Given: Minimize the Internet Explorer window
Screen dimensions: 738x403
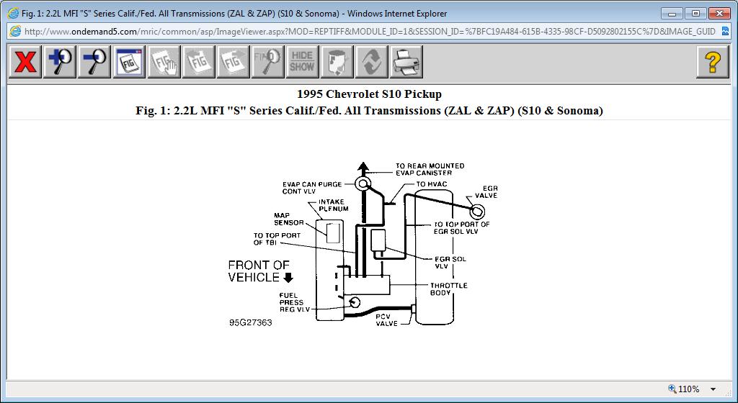Looking at the screenshot, I should (672, 14).
